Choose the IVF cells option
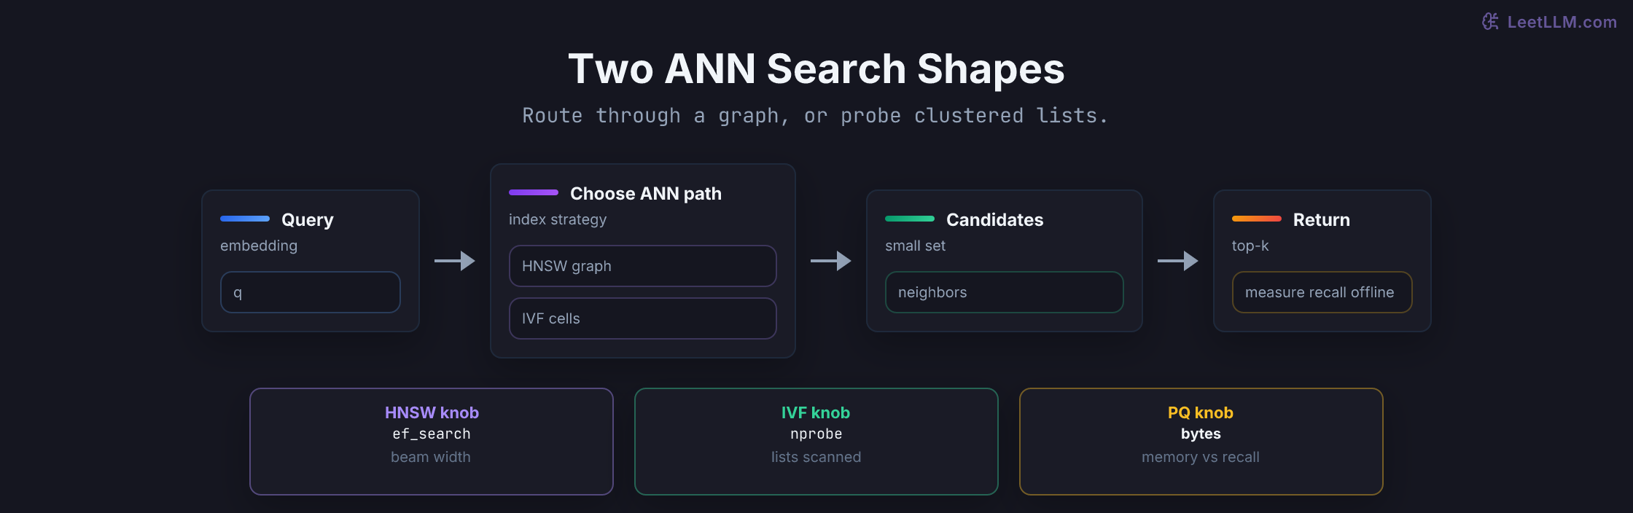Image resolution: width=1633 pixels, height=513 pixels. [x=643, y=318]
